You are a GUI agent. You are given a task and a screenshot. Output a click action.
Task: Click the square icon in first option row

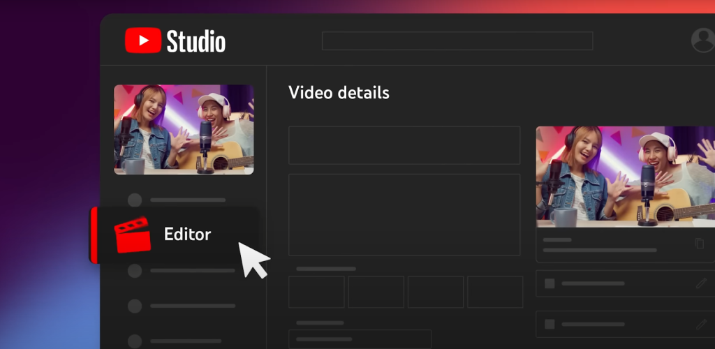[550, 283]
